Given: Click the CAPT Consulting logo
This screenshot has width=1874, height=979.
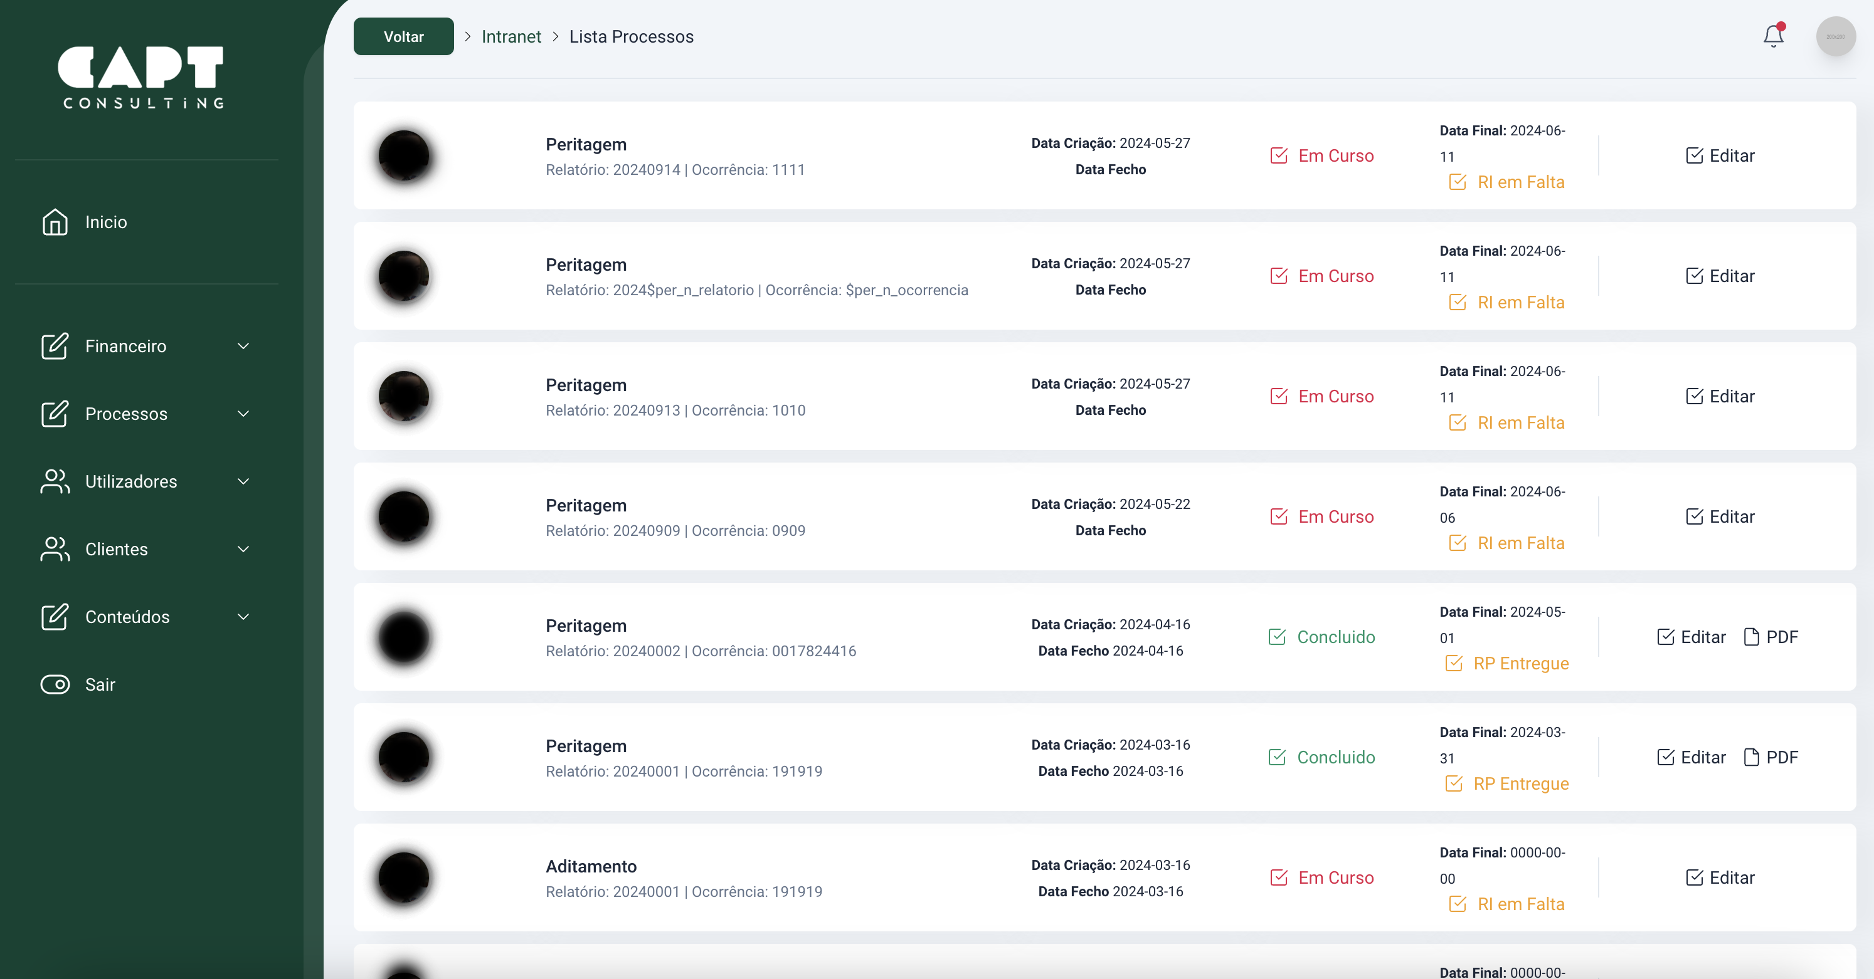Looking at the screenshot, I should pyautogui.click(x=142, y=77).
